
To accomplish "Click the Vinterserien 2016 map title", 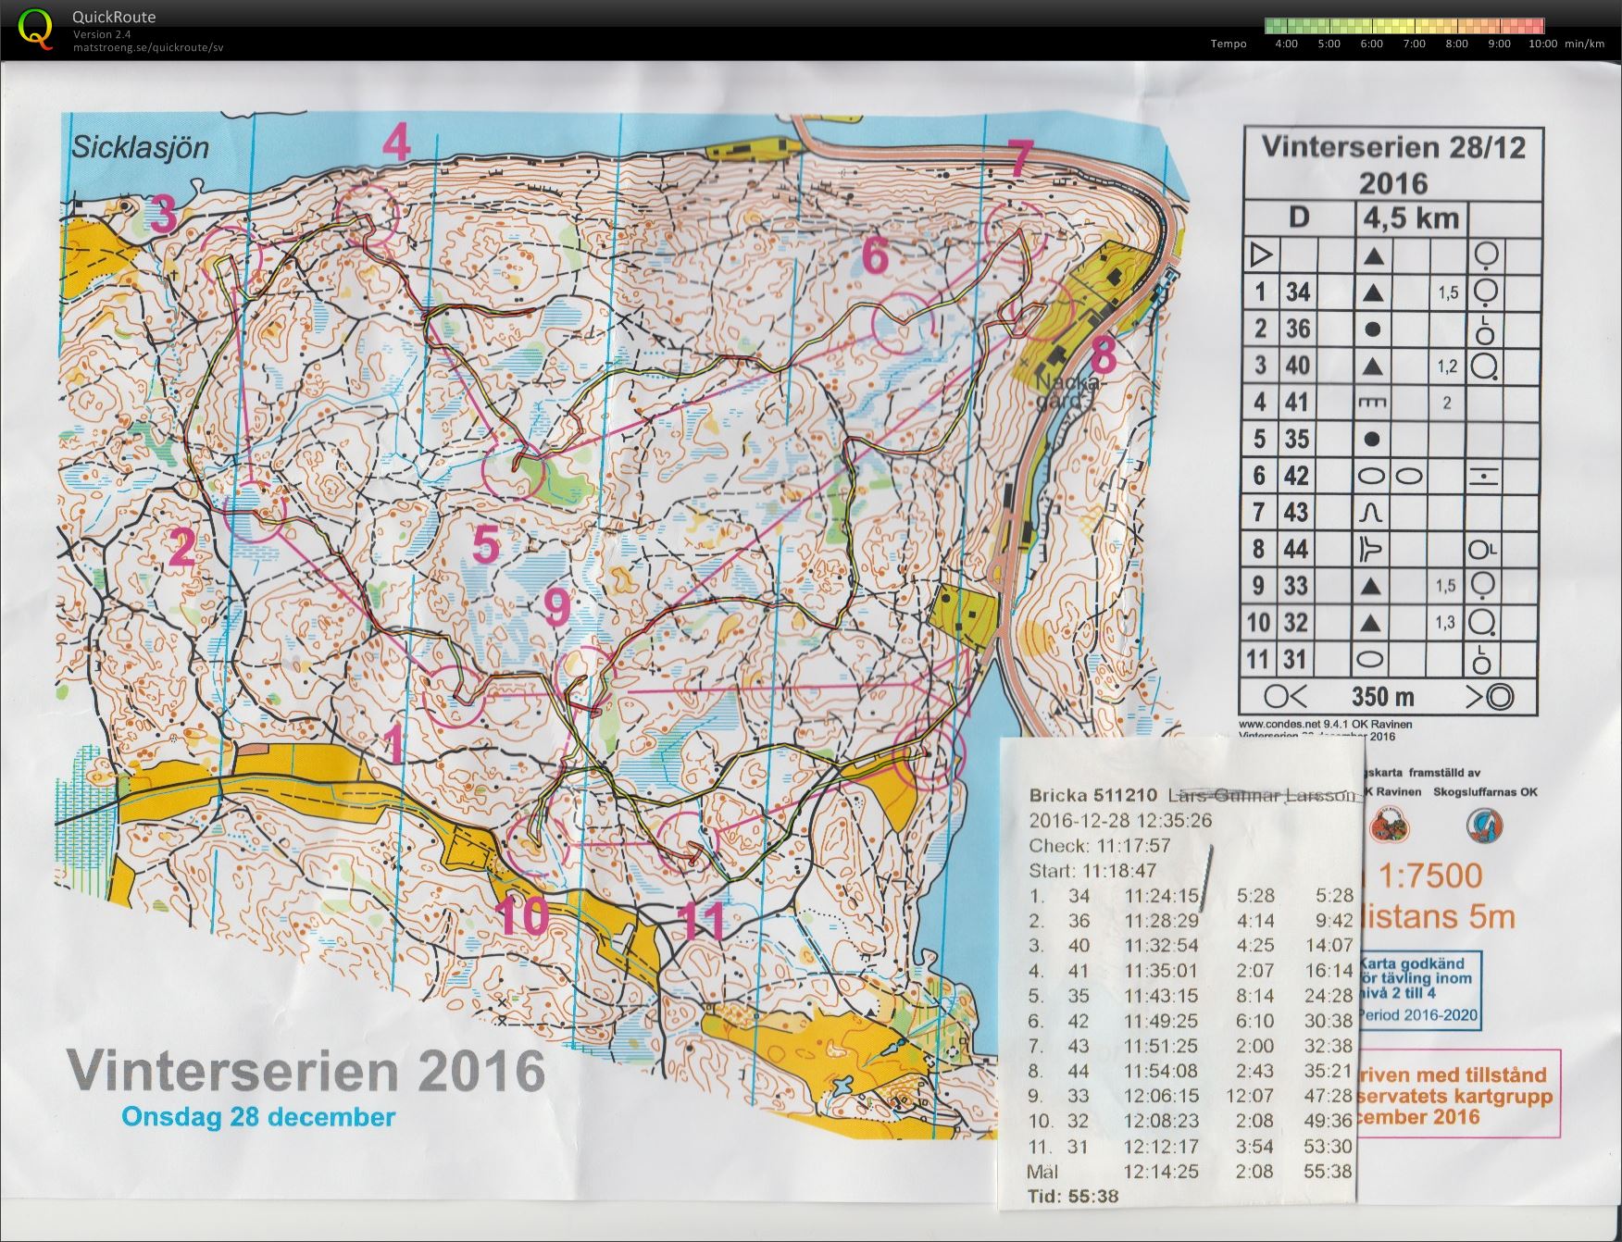I will [x=306, y=1070].
